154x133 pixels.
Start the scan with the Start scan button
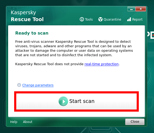click(76, 101)
